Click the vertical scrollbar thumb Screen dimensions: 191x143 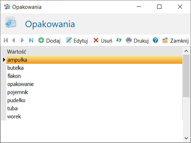tap(186, 76)
